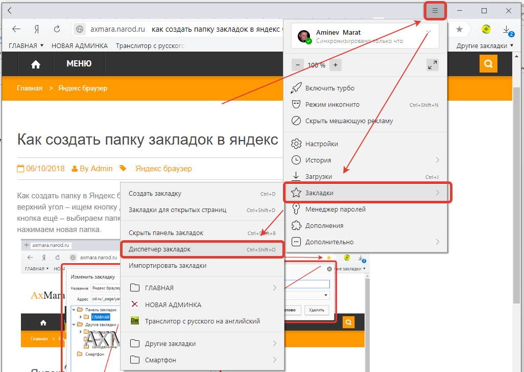524x372 pixels.
Task: Go back with the toolbar arrow
Action: [x=16, y=29]
